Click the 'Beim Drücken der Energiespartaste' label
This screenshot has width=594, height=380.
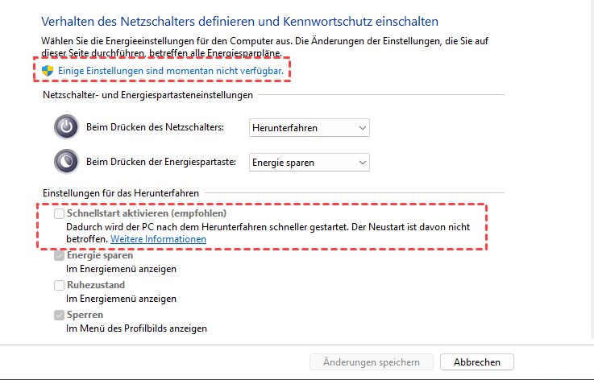160,162
